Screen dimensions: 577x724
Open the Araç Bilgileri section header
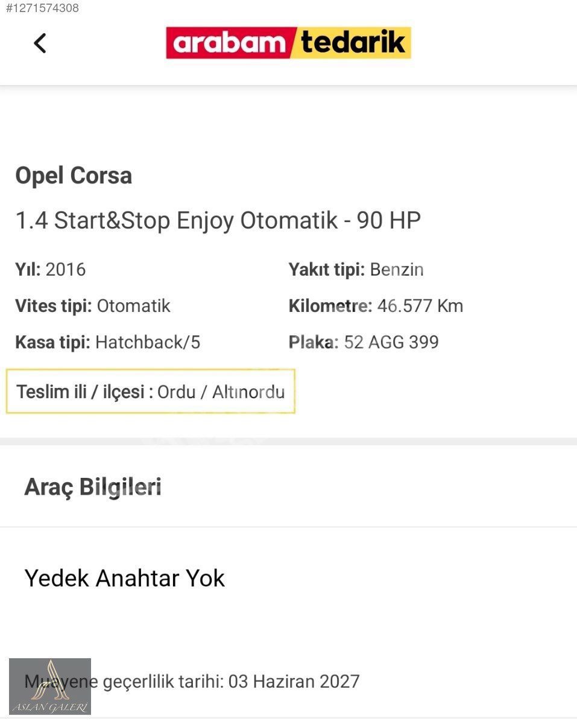tap(93, 487)
